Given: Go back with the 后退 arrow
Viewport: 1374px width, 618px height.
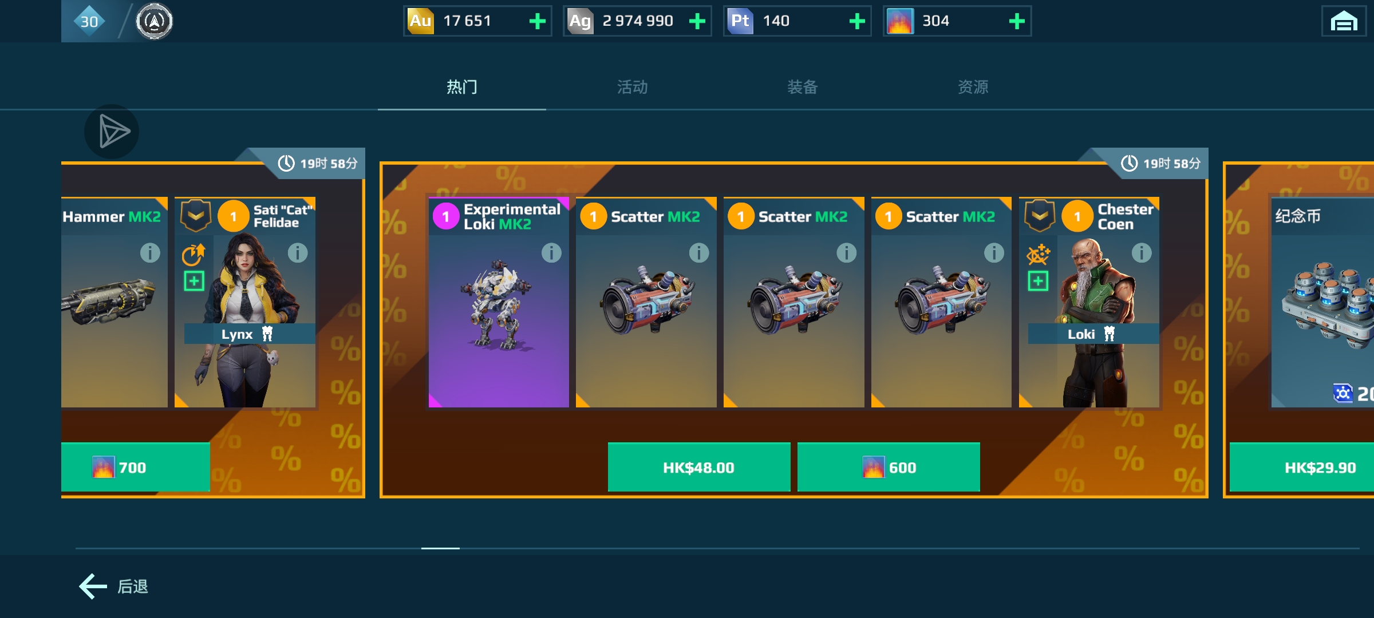Looking at the screenshot, I should pos(114,587).
